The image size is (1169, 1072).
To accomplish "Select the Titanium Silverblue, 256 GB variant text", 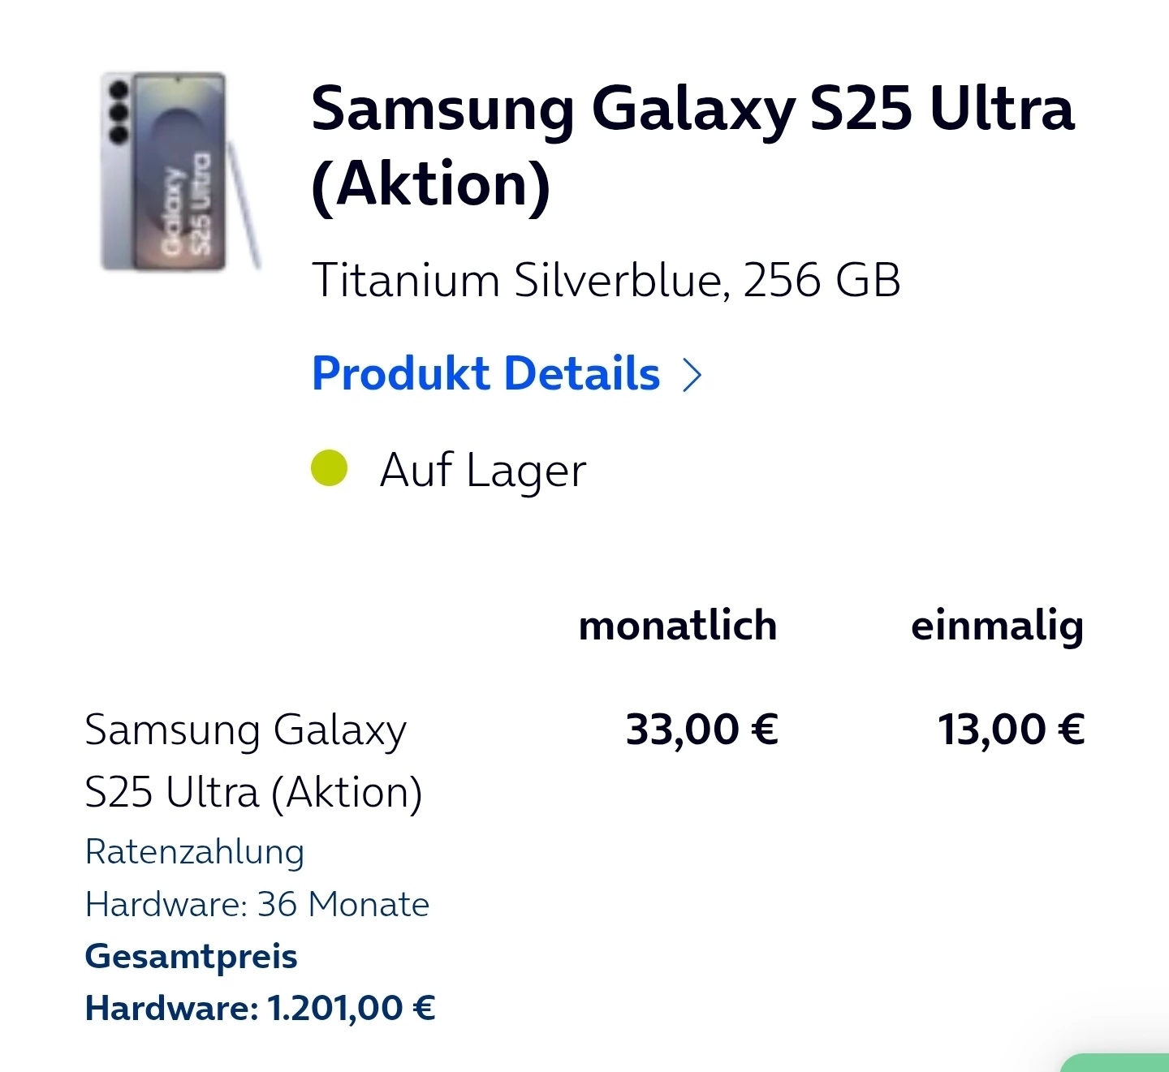I will (x=606, y=281).
